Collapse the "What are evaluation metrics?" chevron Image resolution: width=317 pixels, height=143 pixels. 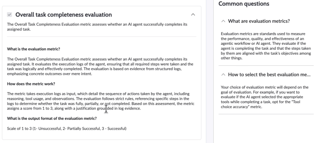tap(223, 21)
